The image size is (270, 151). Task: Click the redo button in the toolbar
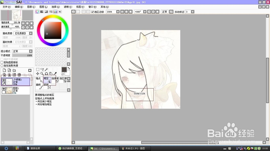click(x=78, y=12)
